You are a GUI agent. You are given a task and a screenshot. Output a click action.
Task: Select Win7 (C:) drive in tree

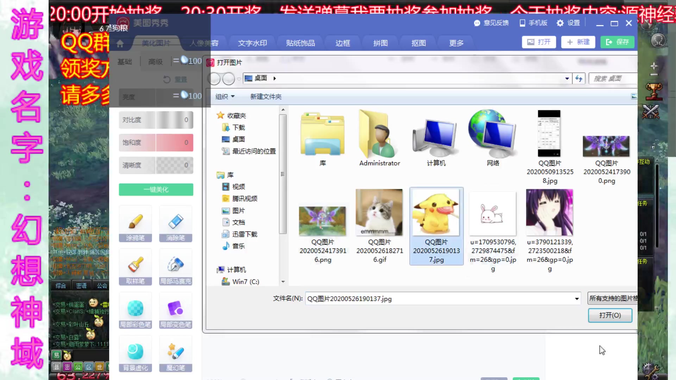[x=240, y=282]
